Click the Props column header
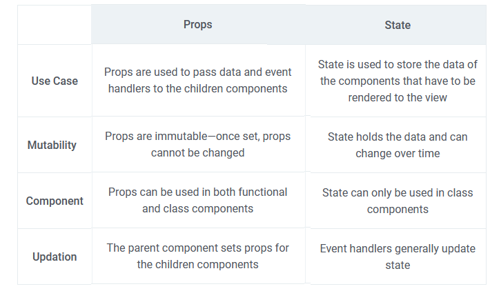Image resolution: width=490 pixels, height=291 pixels. 198,24
